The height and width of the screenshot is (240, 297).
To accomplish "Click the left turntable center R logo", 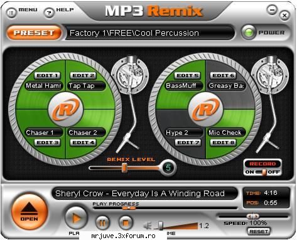I will pos(66,109).
